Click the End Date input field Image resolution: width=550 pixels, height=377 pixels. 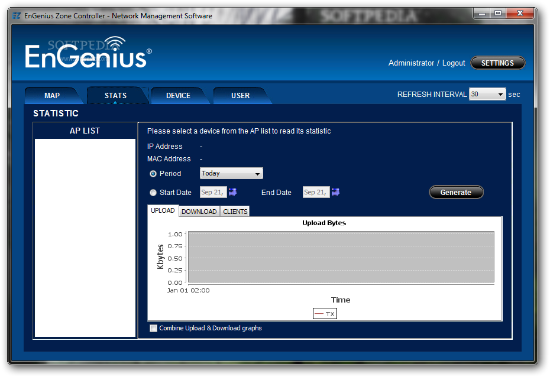pyautogui.click(x=316, y=192)
